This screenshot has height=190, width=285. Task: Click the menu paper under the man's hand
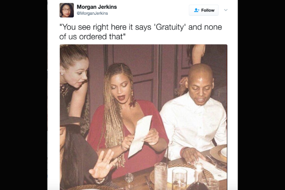[212, 167]
